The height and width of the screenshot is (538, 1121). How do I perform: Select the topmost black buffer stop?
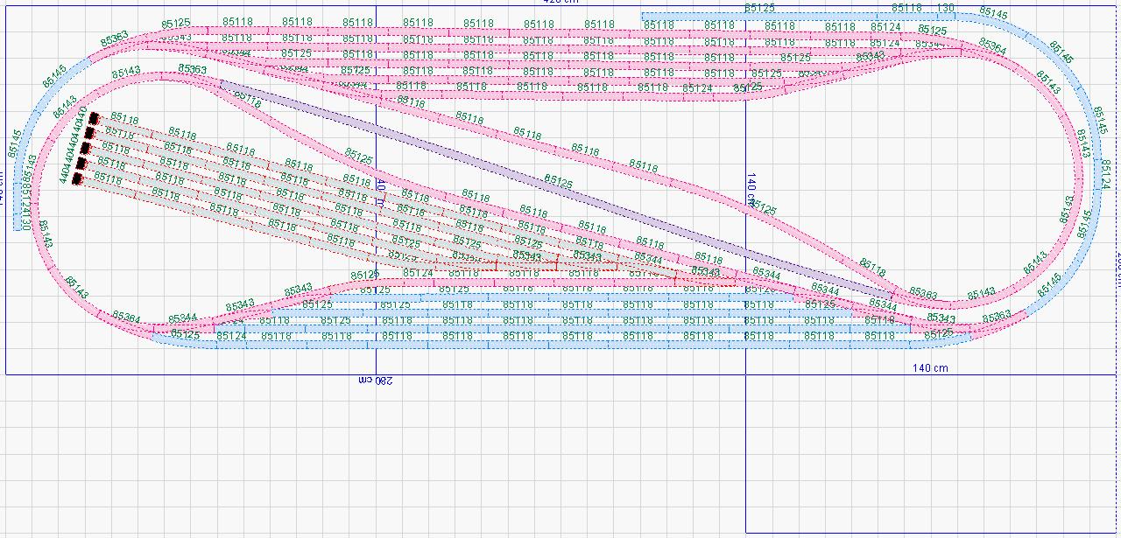tap(94, 118)
